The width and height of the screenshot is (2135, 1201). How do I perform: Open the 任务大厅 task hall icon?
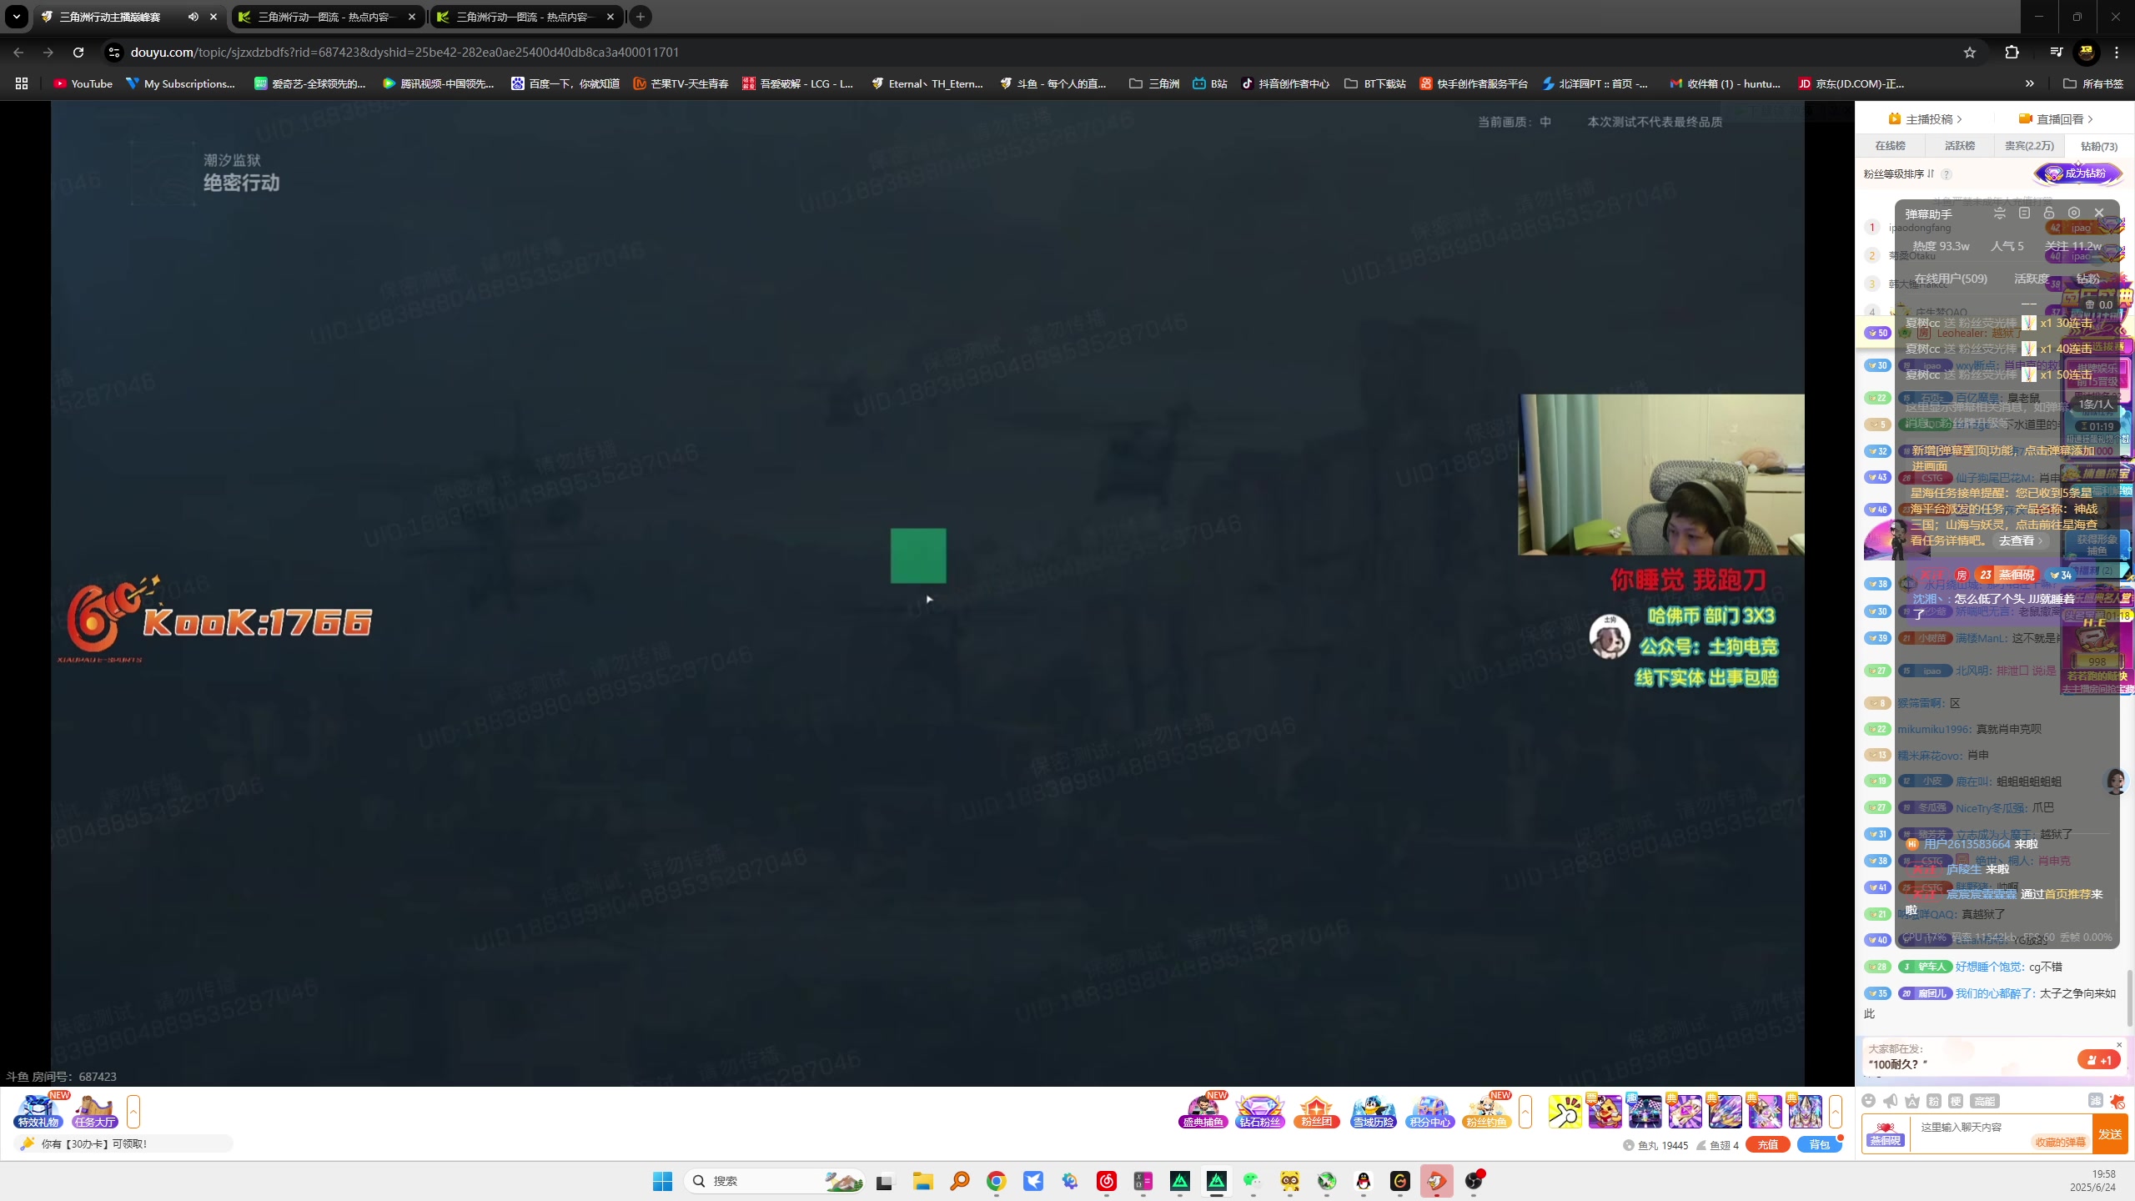[x=94, y=1111]
